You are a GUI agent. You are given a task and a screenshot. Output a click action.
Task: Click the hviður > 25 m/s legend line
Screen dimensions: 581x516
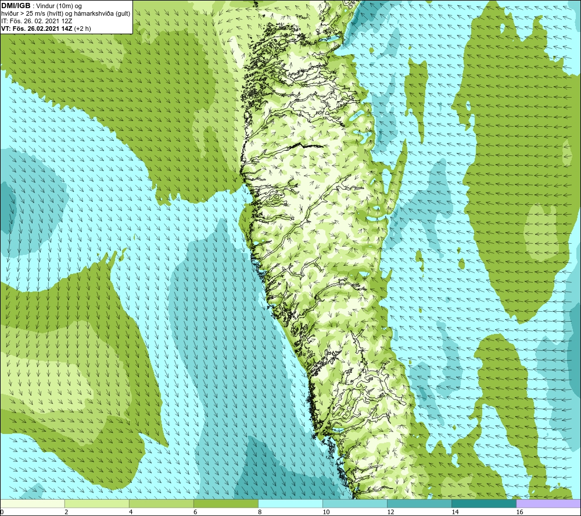click(66, 14)
